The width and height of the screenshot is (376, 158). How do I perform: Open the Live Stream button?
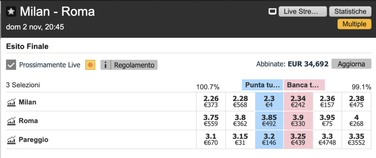[x=303, y=11]
